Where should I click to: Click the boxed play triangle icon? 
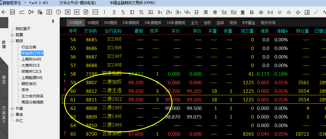(77, 12)
